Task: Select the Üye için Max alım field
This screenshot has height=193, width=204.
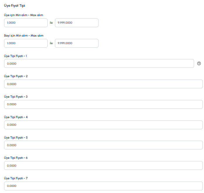Action: 77,23
